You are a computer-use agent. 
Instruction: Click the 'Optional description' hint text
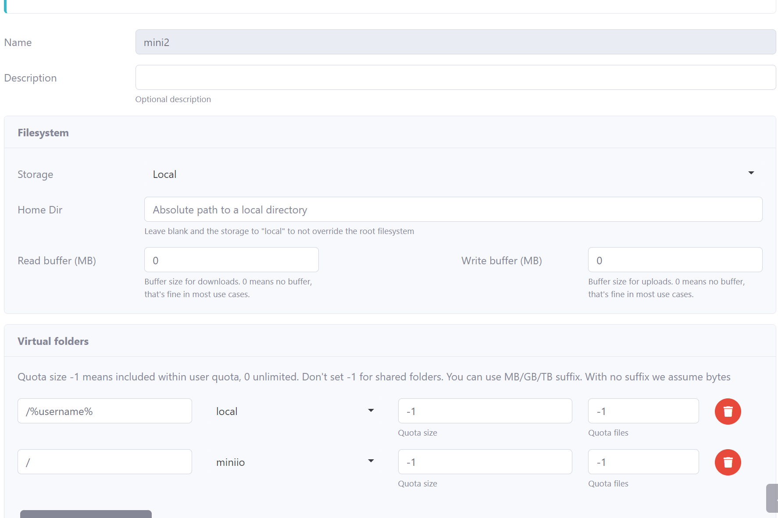173,99
